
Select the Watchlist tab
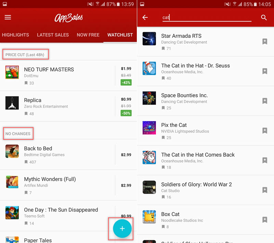120,35
